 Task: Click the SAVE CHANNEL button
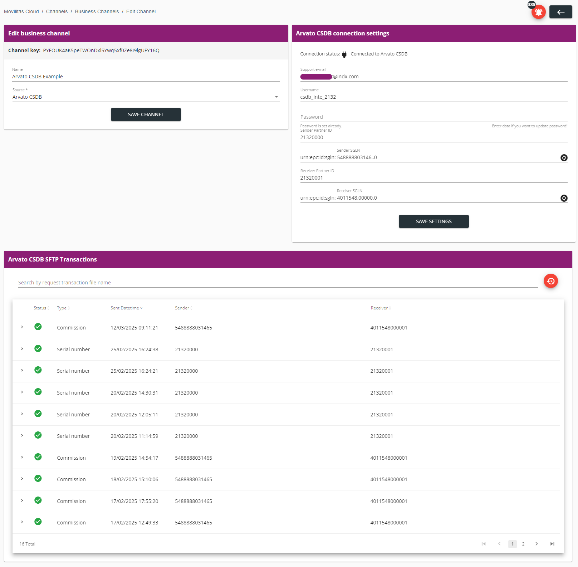click(146, 114)
